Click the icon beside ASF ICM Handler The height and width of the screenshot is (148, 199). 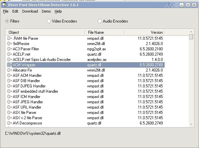10,97
